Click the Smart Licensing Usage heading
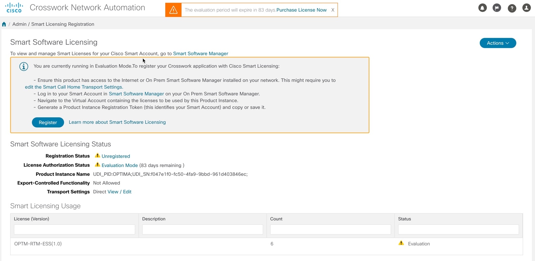 tap(45, 206)
